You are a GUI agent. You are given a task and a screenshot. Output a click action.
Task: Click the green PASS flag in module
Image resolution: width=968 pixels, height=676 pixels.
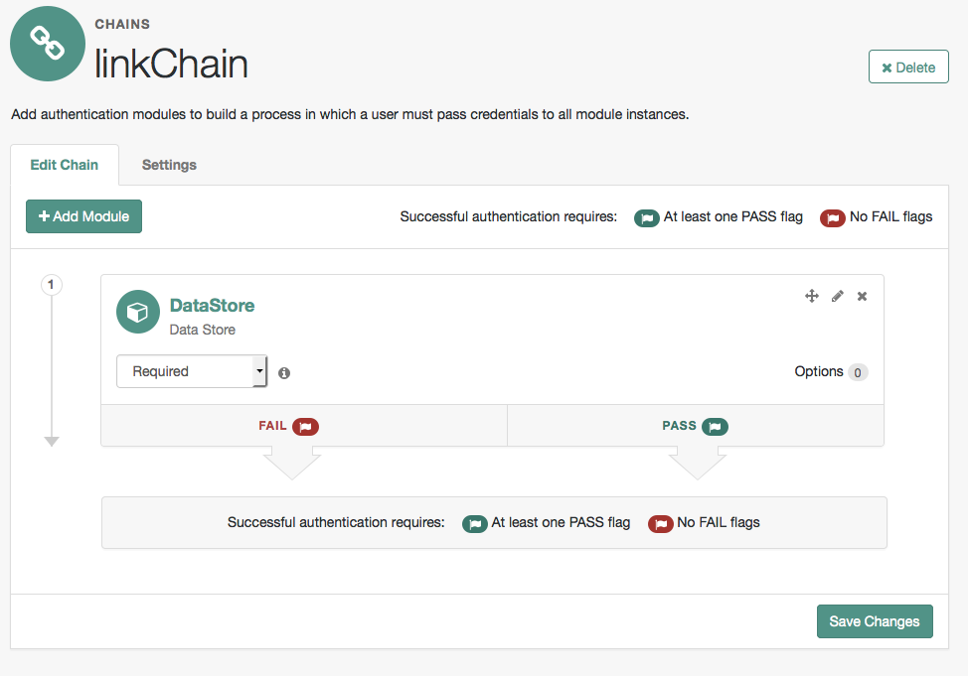715,427
